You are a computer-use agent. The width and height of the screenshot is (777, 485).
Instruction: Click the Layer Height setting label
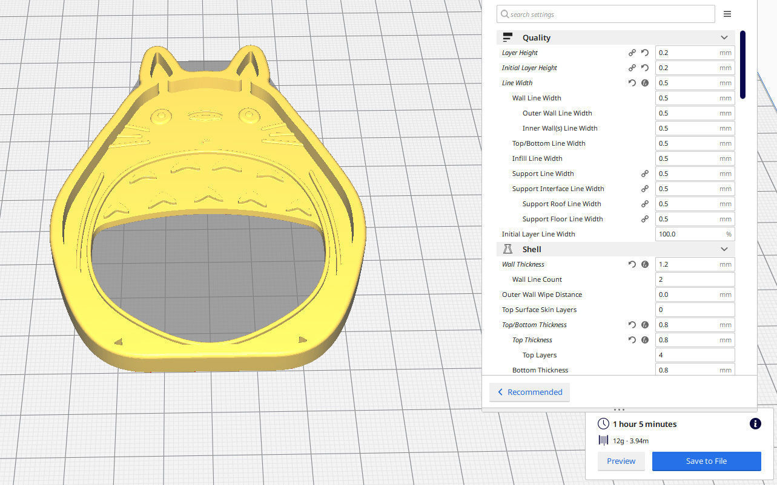520,53
